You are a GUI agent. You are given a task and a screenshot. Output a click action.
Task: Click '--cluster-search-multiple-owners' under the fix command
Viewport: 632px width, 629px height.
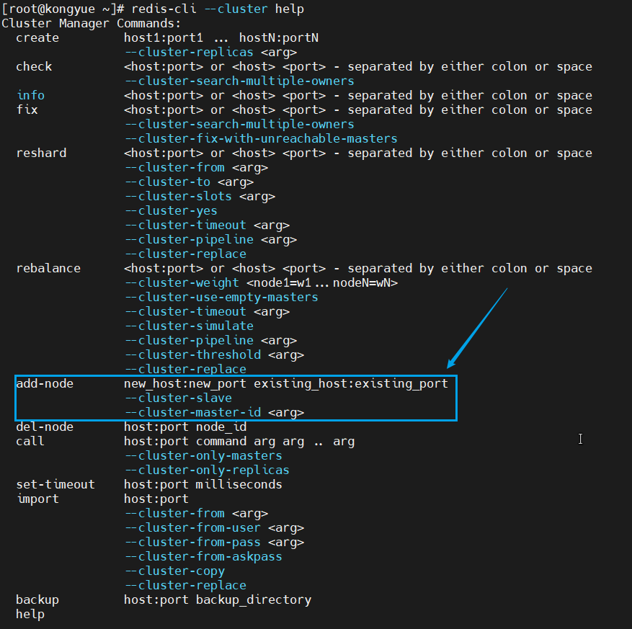239,124
